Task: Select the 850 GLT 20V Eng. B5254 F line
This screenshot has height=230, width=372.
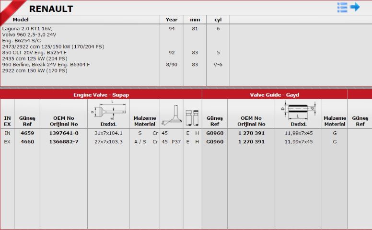Action: coord(34,53)
